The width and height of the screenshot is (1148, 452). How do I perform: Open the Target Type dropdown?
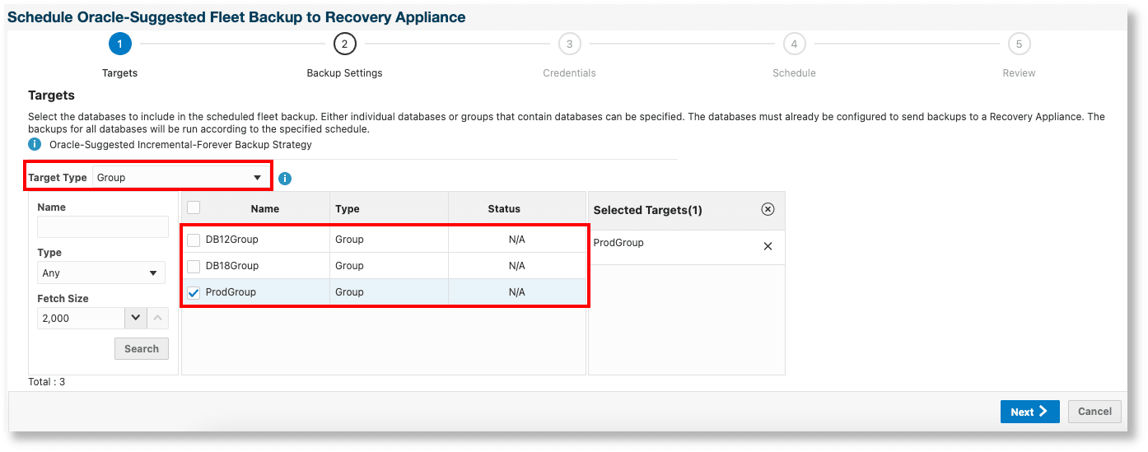pyautogui.click(x=180, y=178)
